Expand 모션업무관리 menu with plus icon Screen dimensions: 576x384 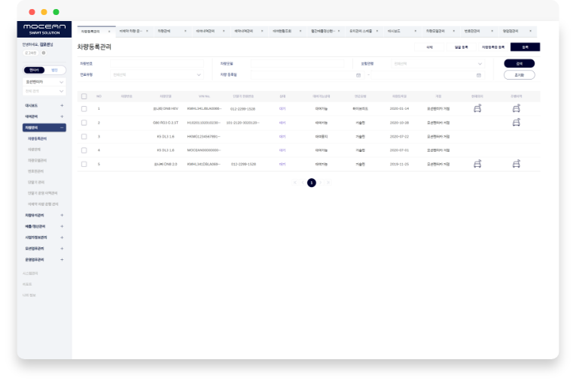point(62,249)
